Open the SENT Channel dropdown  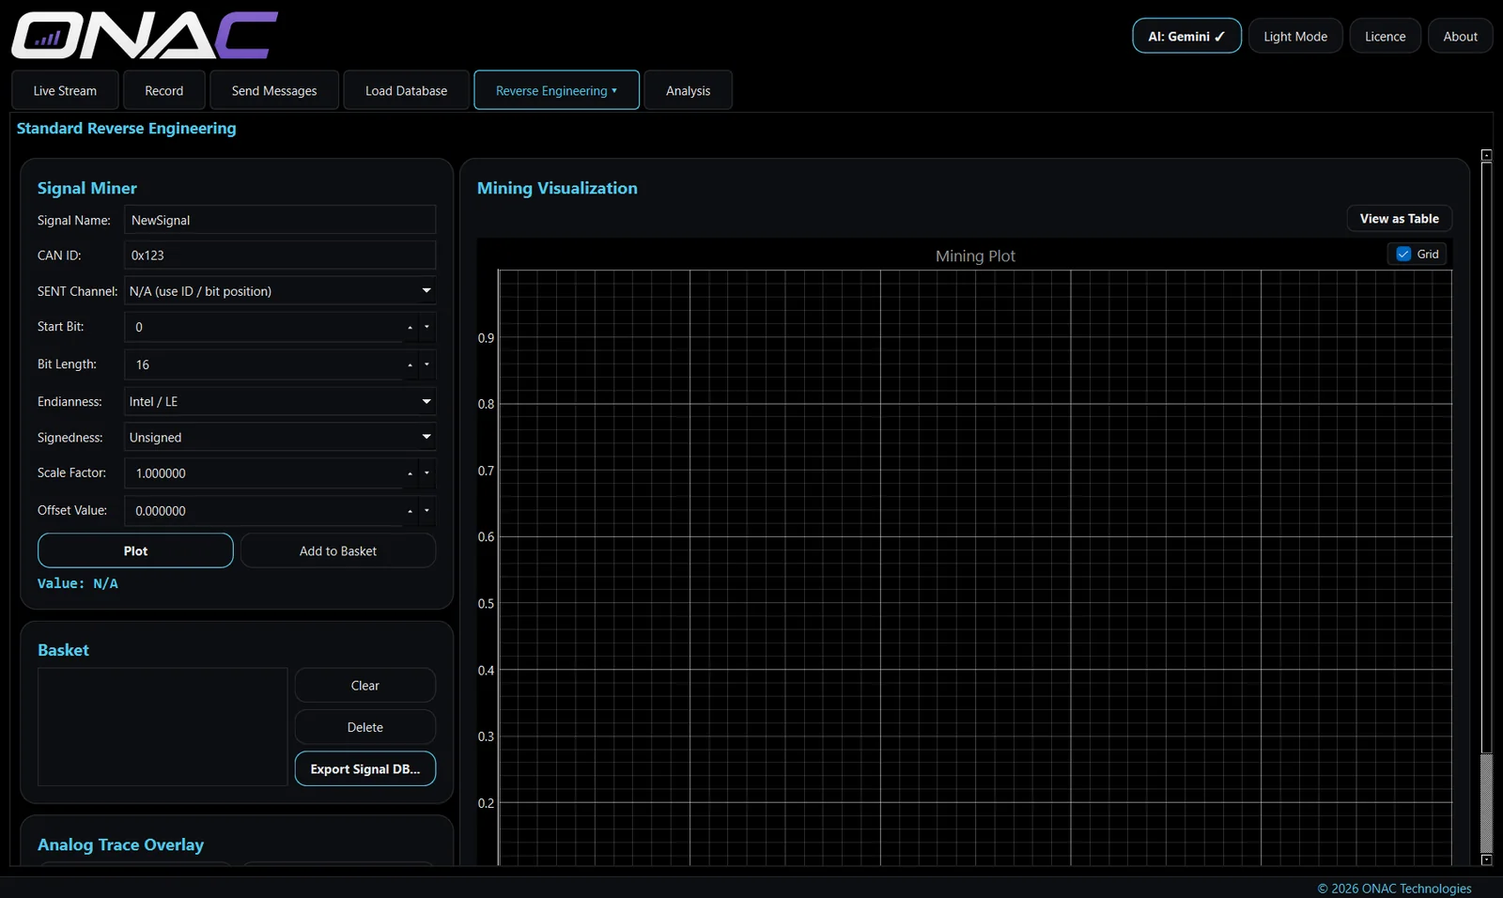coord(280,291)
